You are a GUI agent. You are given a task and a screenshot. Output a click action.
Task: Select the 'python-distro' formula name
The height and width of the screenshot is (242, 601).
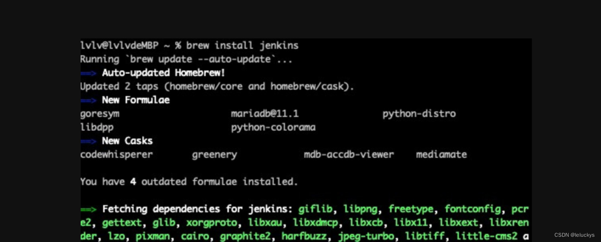click(419, 114)
